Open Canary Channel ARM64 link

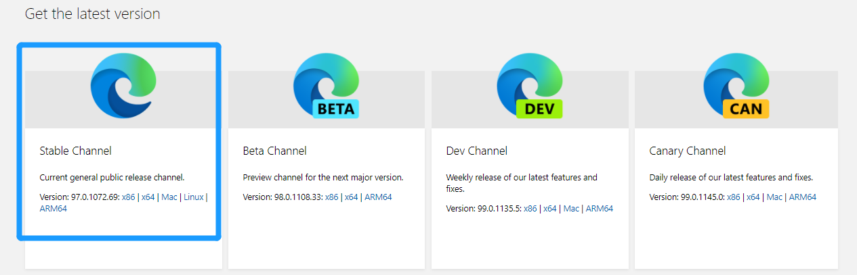(803, 197)
